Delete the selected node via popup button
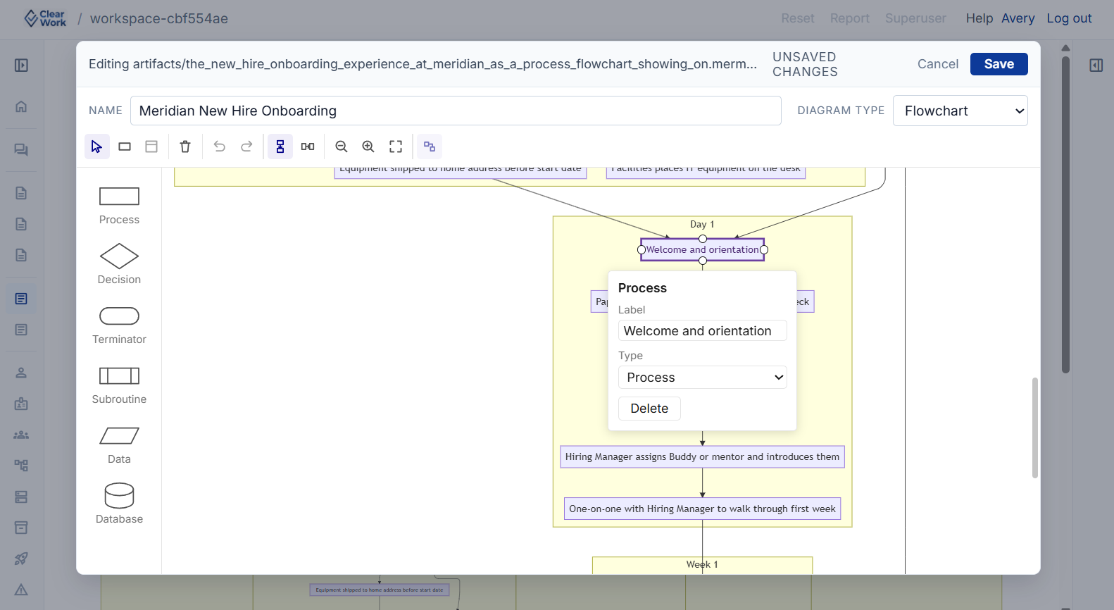1114x610 pixels. pyautogui.click(x=649, y=409)
